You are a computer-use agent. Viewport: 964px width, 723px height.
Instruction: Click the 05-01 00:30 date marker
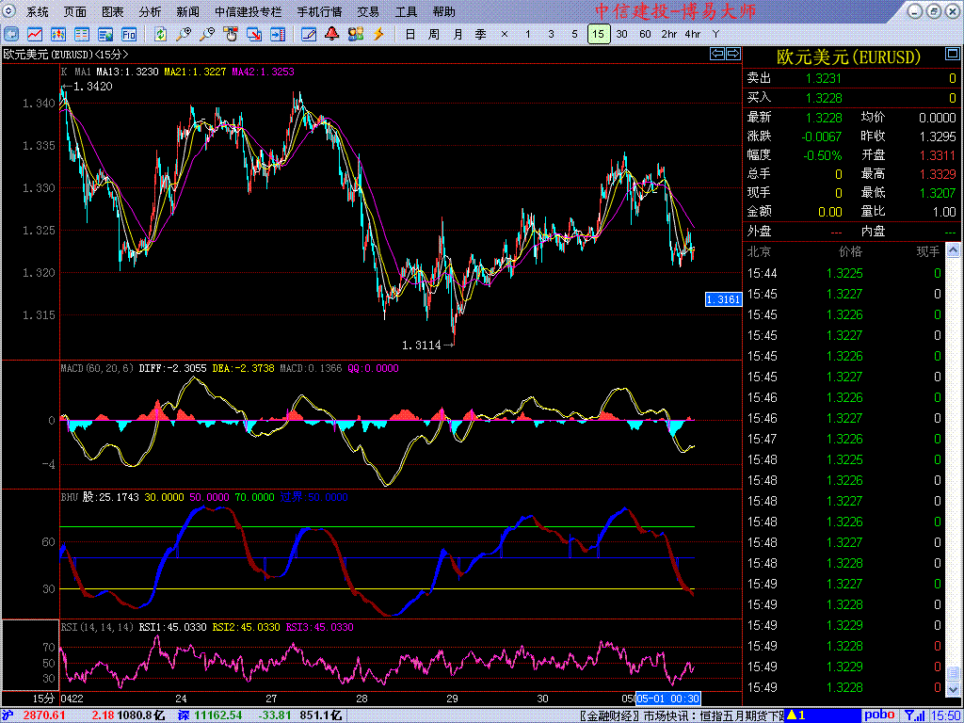point(668,699)
